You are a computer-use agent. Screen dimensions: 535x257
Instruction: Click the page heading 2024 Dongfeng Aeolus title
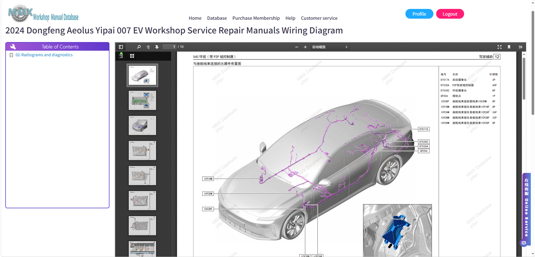(174, 30)
